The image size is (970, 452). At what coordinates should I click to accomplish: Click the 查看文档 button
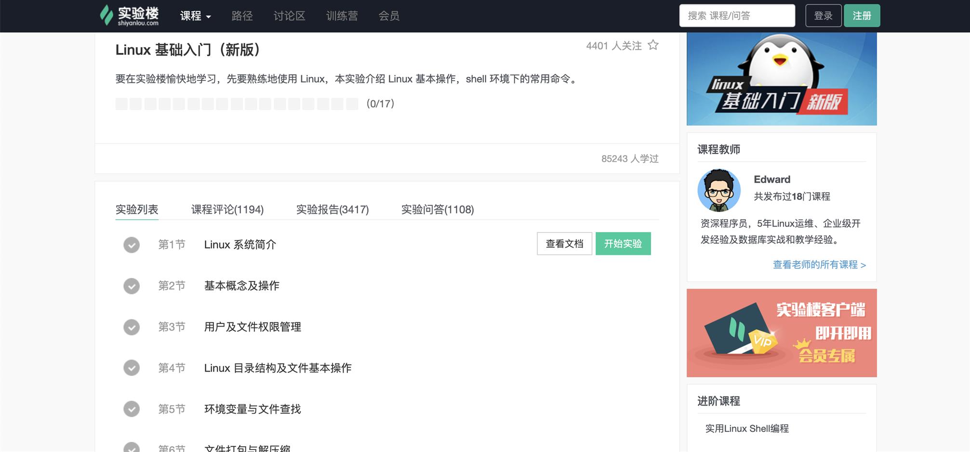tap(564, 244)
